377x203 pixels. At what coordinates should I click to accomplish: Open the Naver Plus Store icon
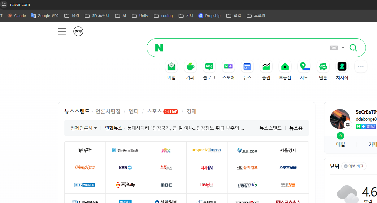[x=228, y=66]
